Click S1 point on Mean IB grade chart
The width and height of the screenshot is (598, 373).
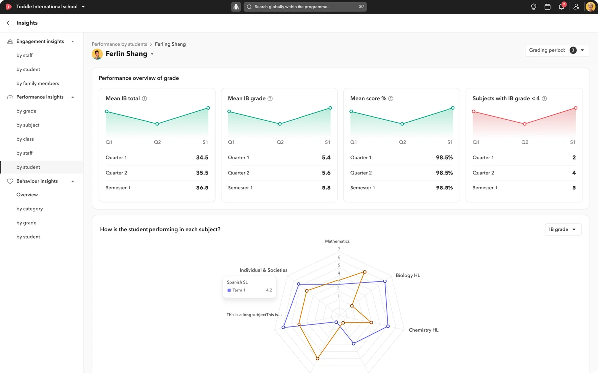coord(330,108)
